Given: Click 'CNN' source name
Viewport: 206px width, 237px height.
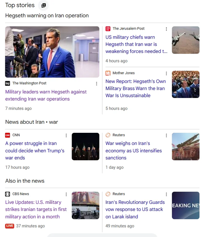Looking at the screenshot, I should click(16, 135).
